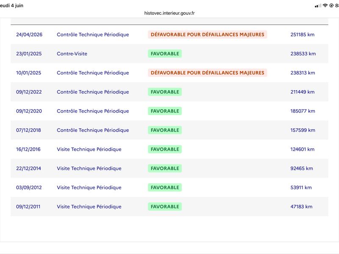Tap the Wi-Fi status icon
The width and height of the screenshot is (339, 254).
(325, 6)
